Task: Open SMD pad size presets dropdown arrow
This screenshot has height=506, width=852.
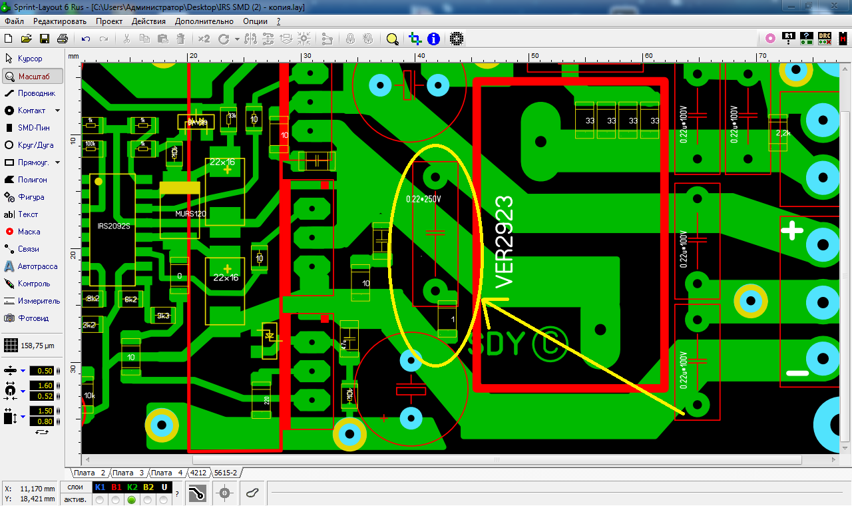Action: pos(23,417)
